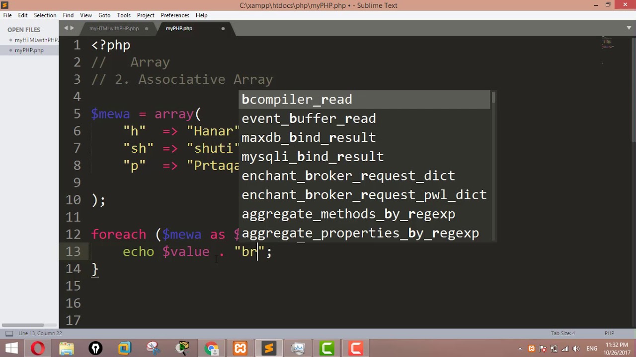Go to previous tab with left arrow
636x357 pixels.
pyautogui.click(x=66, y=28)
